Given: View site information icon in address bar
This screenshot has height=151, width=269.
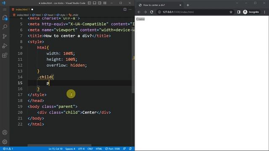Looking at the screenshot, I should pyautogui.click(x=159, y=12).
